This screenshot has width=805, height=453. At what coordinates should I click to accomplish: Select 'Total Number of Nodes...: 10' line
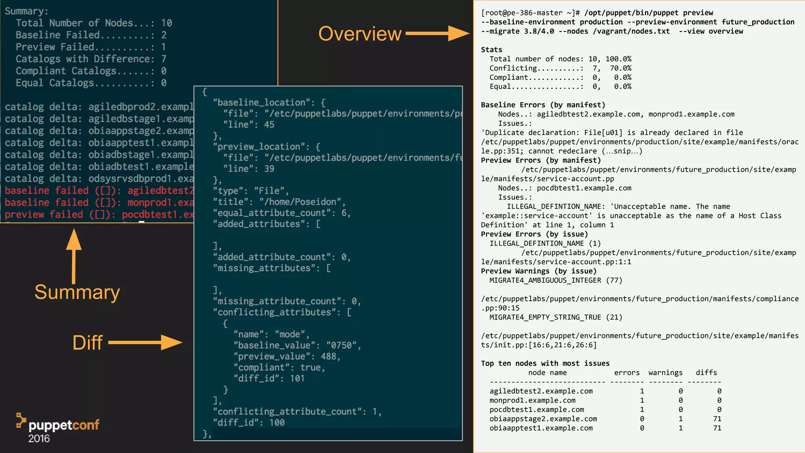[x=94, y=23]
